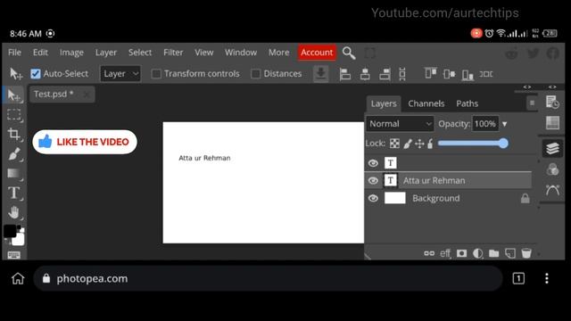Create new adjustment layer icon
571x321 pixels.
click(478, 253)
